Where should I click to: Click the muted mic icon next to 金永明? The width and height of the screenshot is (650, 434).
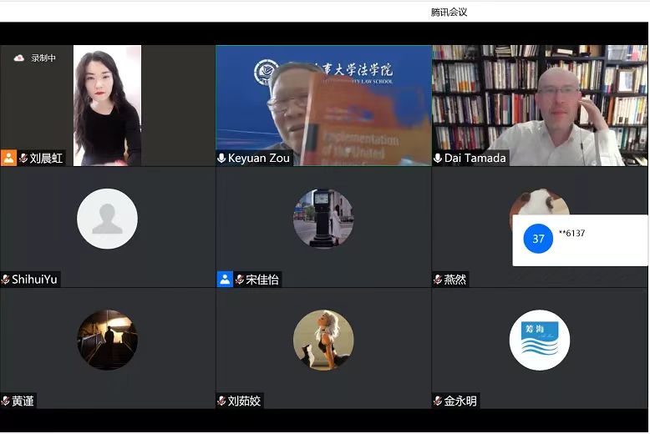point(438,401)
